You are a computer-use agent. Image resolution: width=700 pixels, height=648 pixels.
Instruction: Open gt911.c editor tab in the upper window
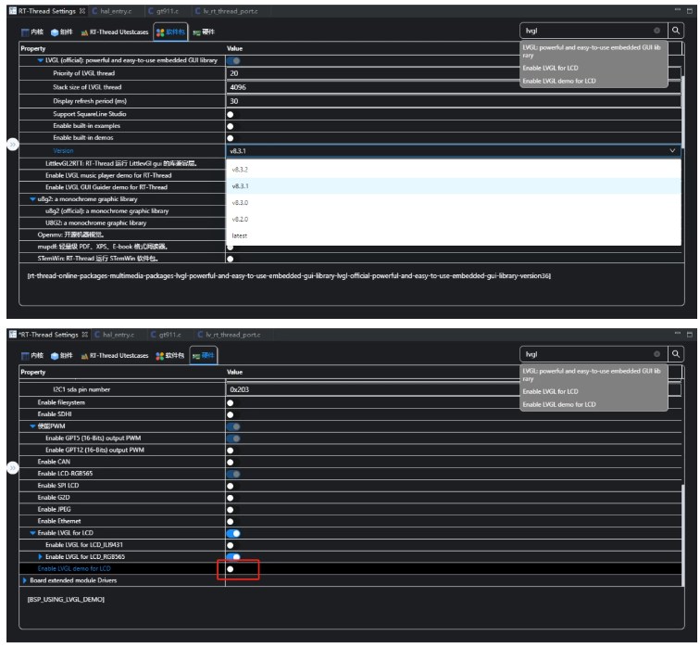(x=163, y=11)
